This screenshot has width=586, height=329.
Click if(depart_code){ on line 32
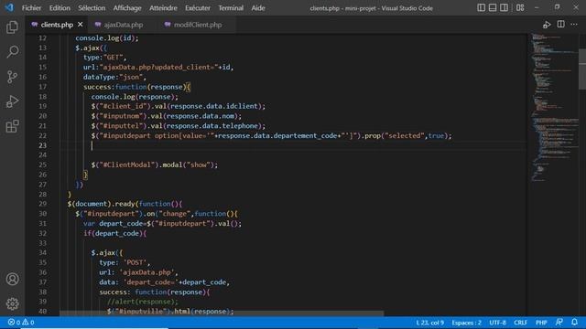coord(115,233)
